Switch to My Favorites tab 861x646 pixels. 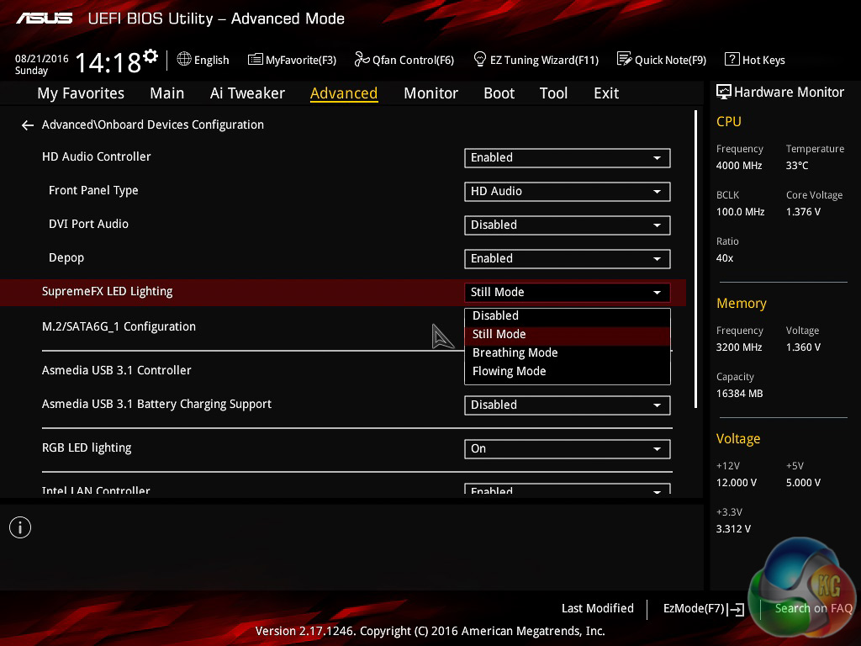pos(81,93)
